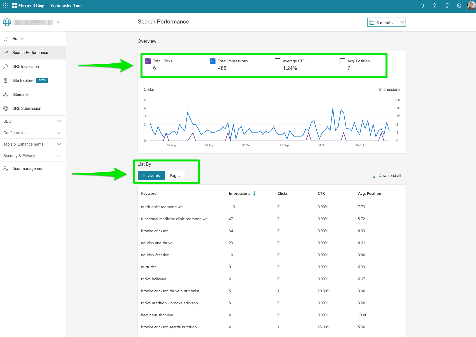Switch to the Pages list view
Image resolution: width=476 pixels, height=337 pixels.
click(175, 175)
